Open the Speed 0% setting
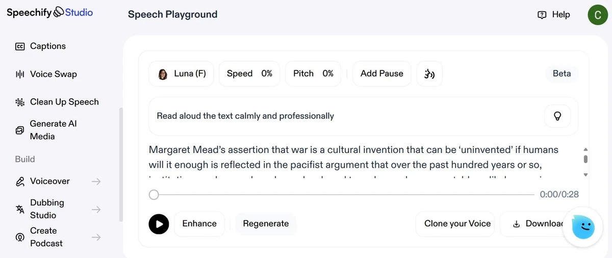 pos(249,74)
